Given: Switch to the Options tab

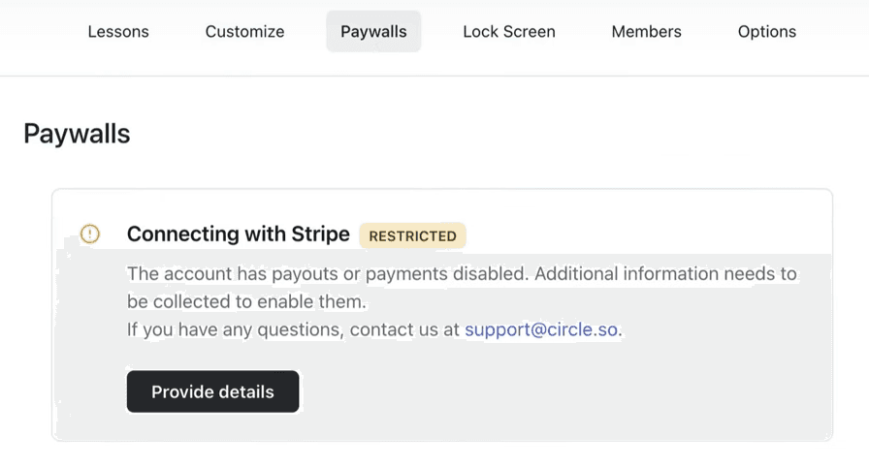Looking at the screenshot, I should click(766, 31).
